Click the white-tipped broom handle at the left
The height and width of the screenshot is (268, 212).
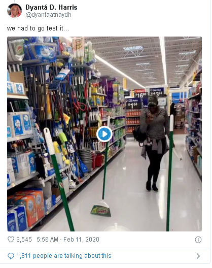58,180
